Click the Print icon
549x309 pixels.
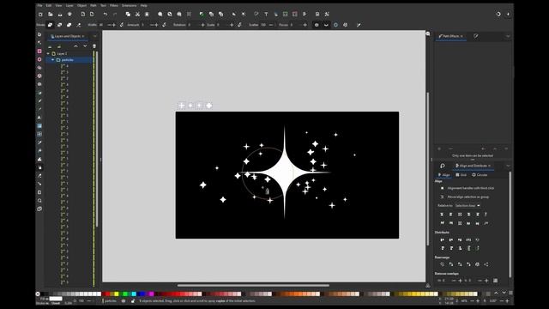point(69,15)
